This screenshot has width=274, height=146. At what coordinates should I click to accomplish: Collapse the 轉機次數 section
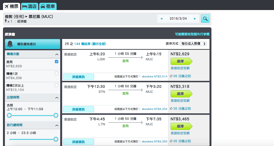(x=57, y=54)
